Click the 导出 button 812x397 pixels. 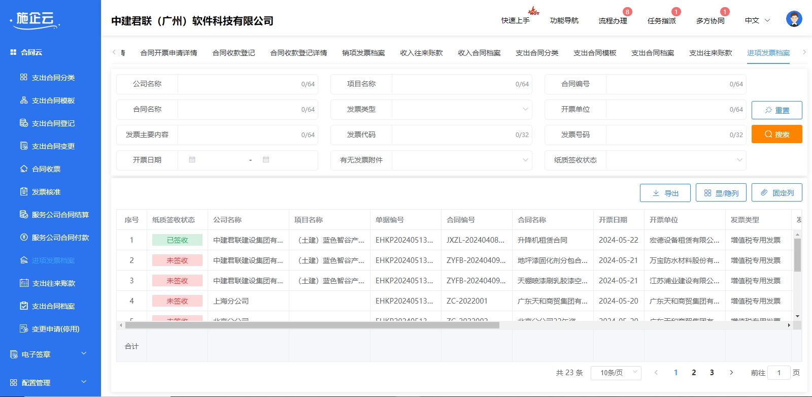click(x=665, y=193)
